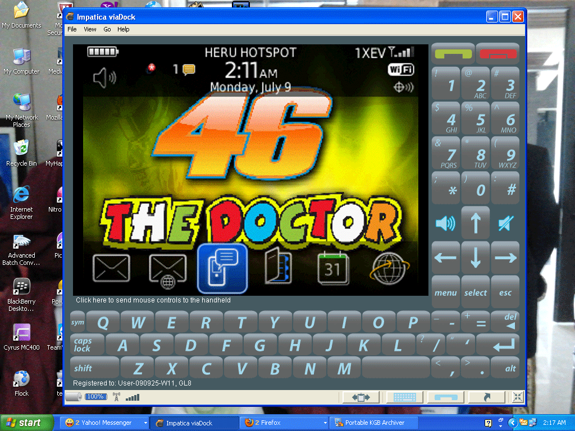Screen dimensions: 575x431
Task: Click the down arrow navigation key
Action: pos(475,257)
